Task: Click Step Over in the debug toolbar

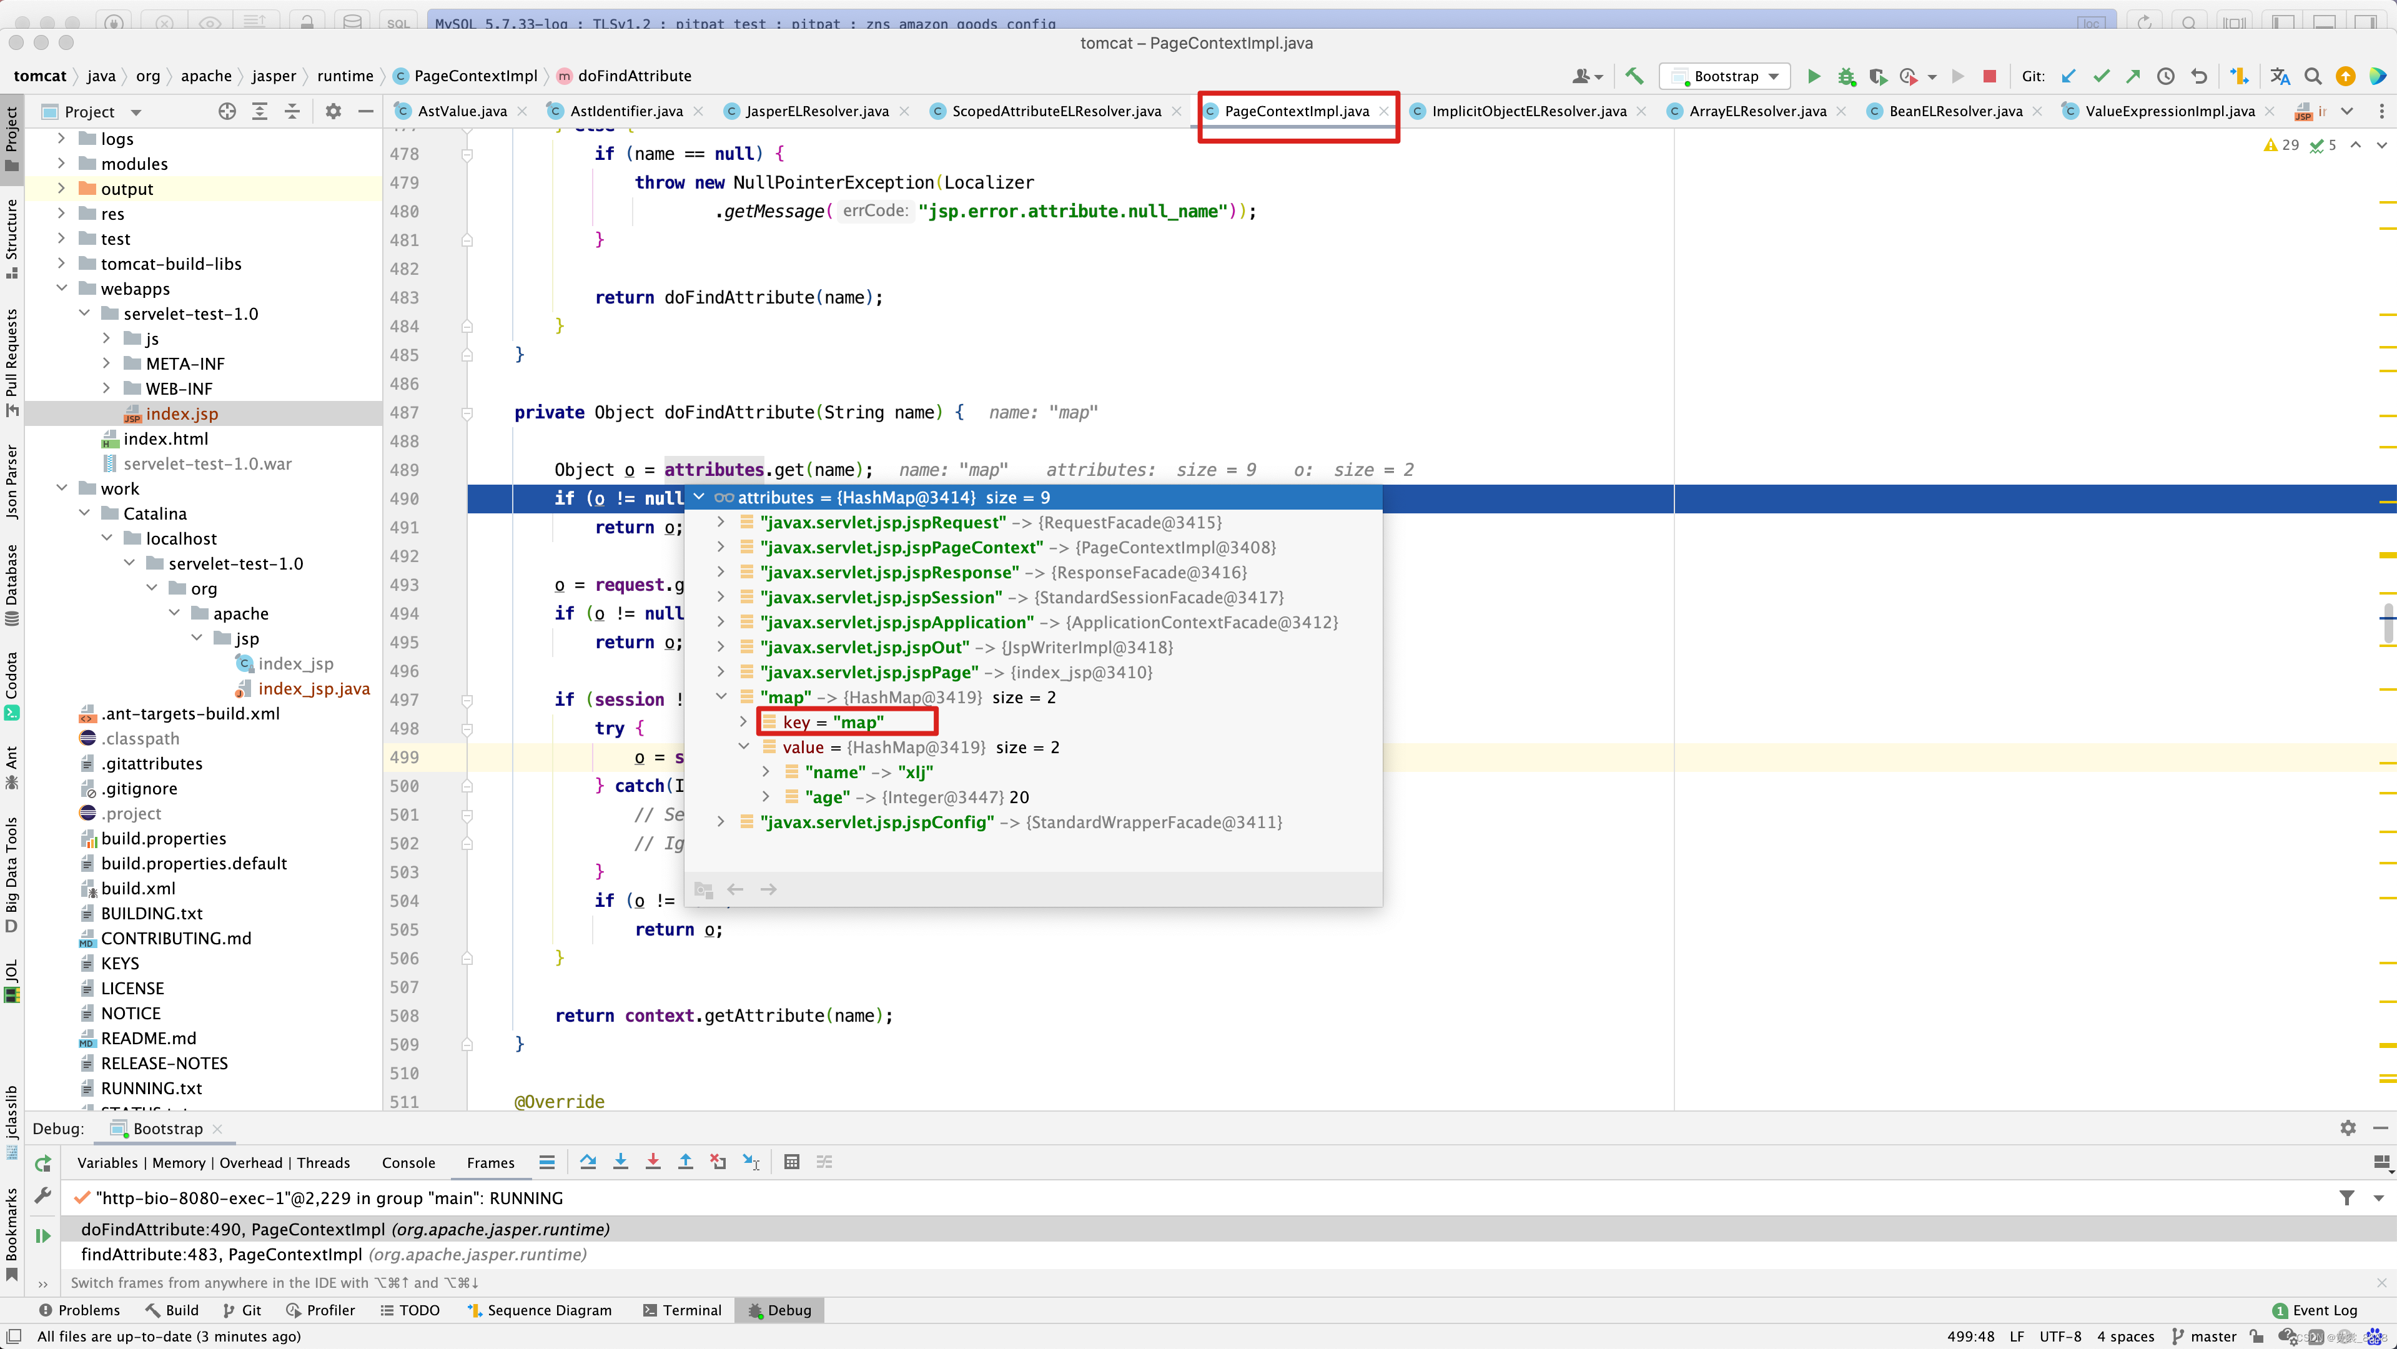Action: coord(588,1161)
